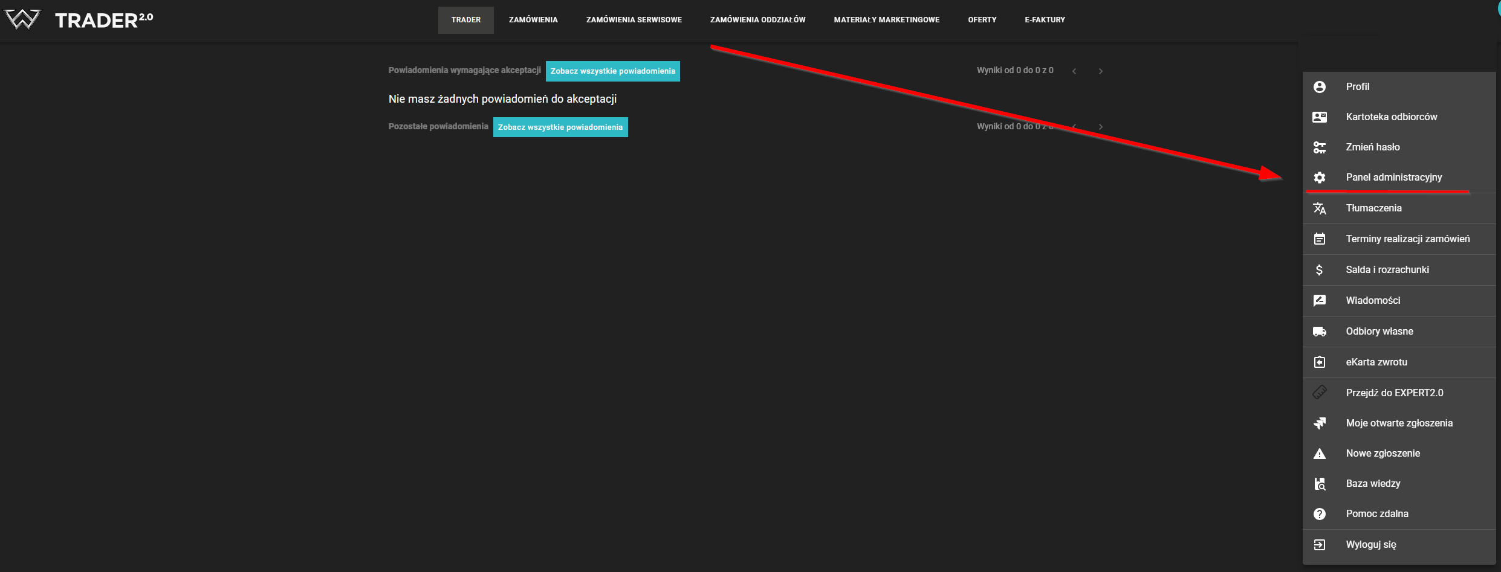Click the Profil user icon
This screenshot has width=1501, height=572.
click(1320, 87)
